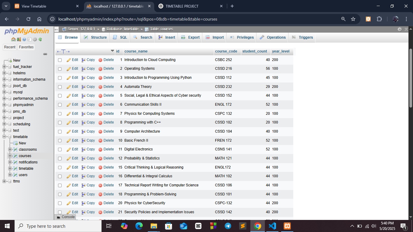The image size is (413, 232).
Task: Expand the scheduling database tree node
Action: coord(4,124)
